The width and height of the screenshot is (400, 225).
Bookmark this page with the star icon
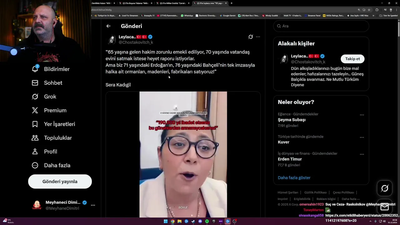(369, 10)
